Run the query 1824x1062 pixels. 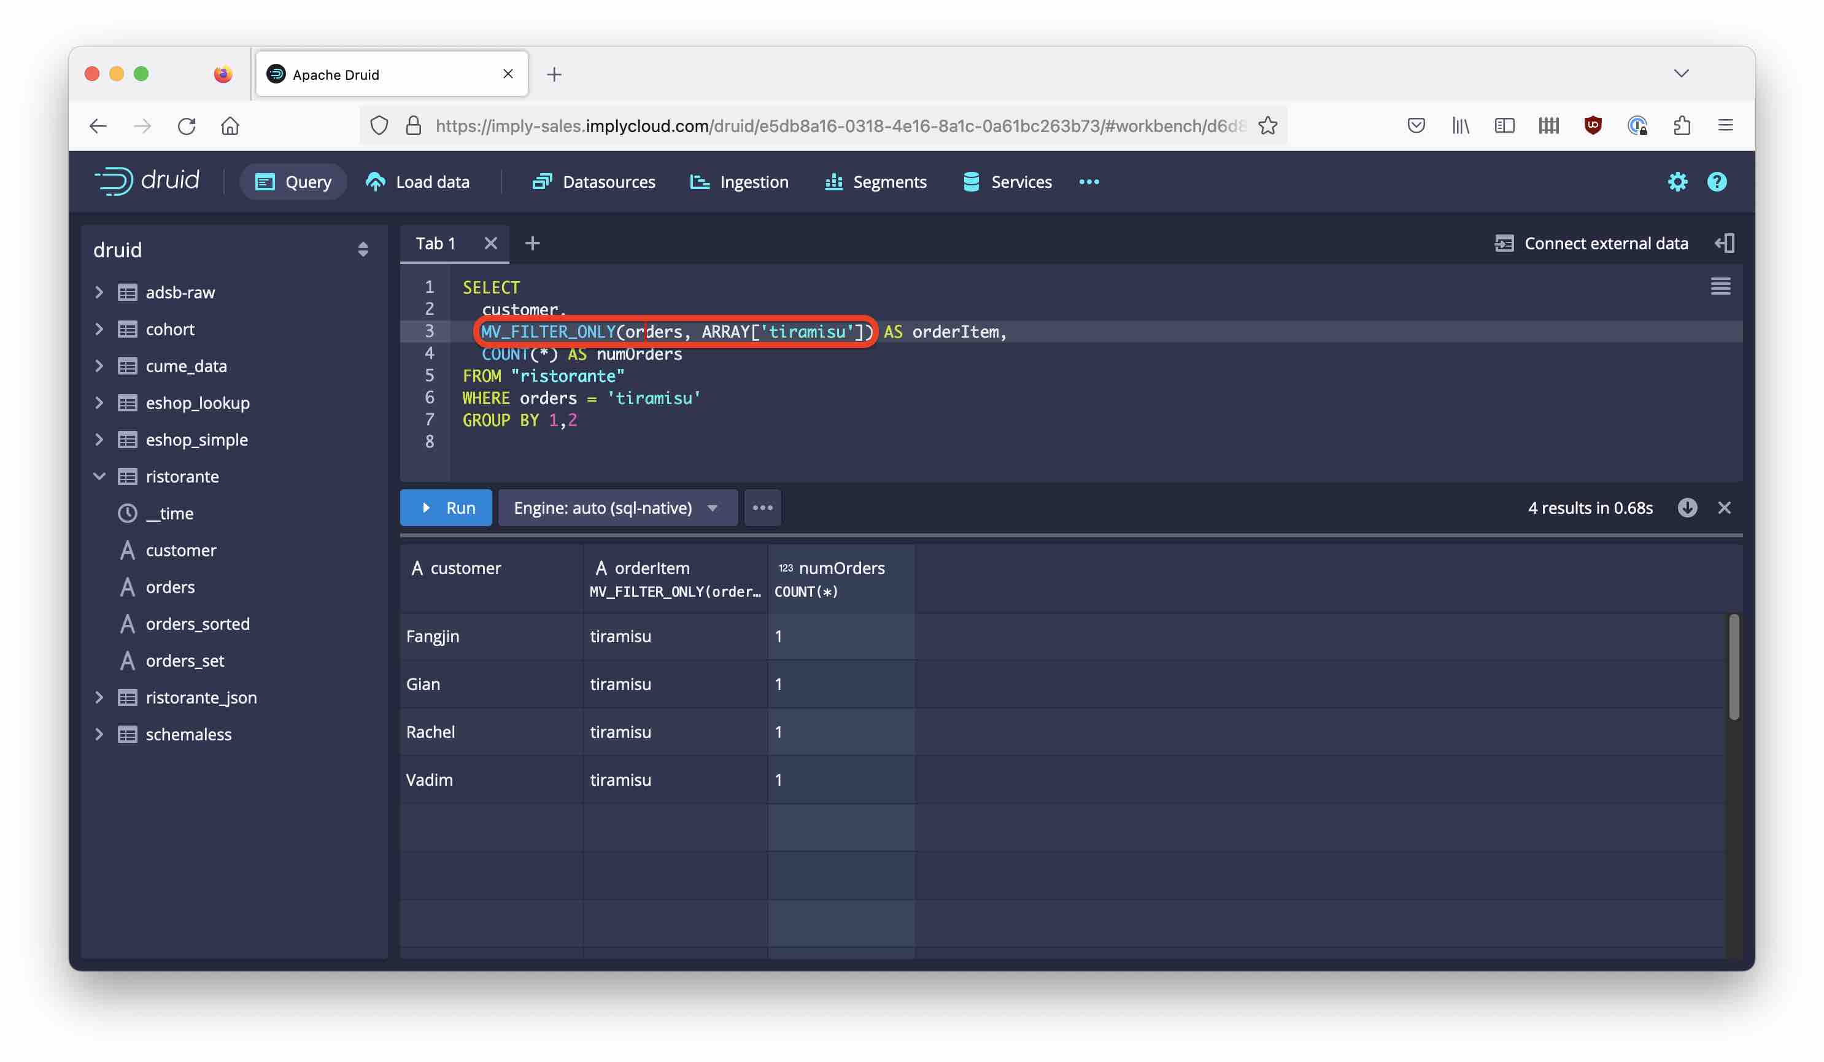click(x=446, y=508)
